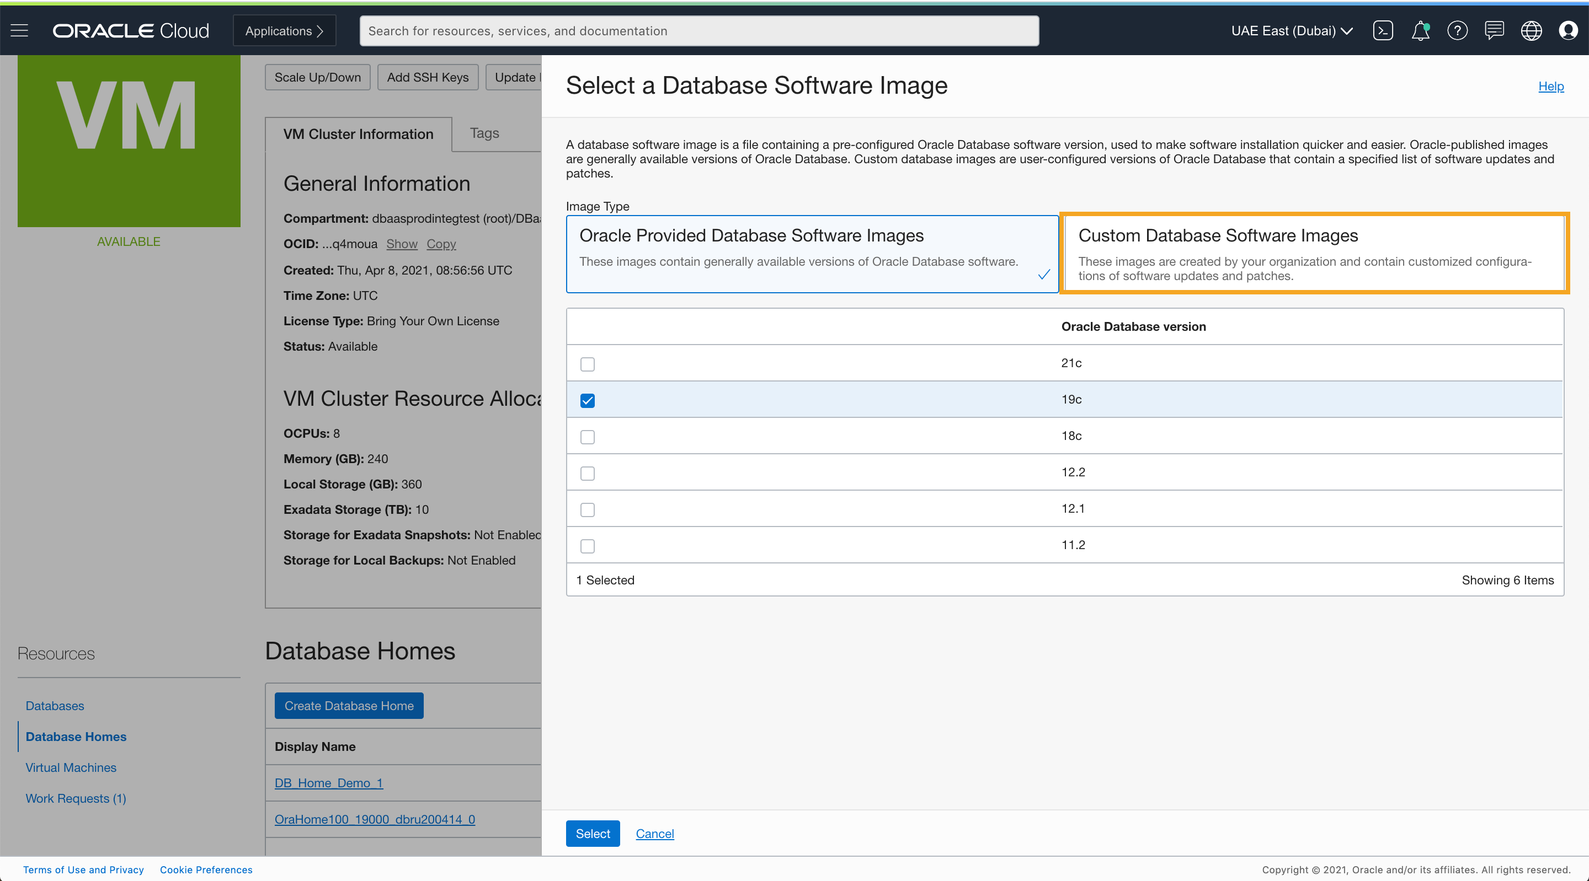This screenshot has width=1589, height=881.
Task: Expand the UAE East (Dubai) region dropdown
Action: tap(1292, 30)
